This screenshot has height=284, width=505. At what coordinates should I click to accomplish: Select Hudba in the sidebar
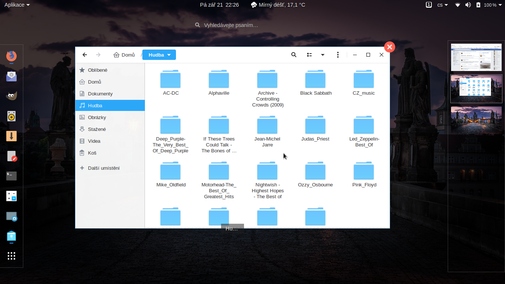pyautogui.click(x=110, y=105)
